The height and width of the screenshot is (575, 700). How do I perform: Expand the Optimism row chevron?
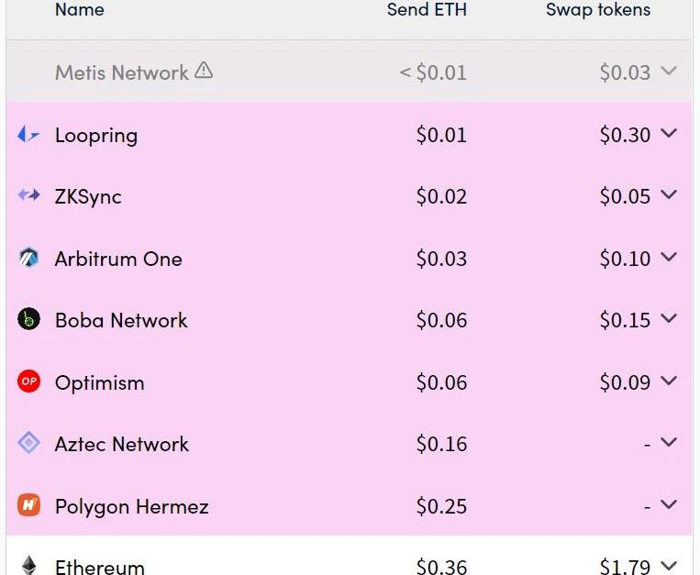tap(669, 381)
